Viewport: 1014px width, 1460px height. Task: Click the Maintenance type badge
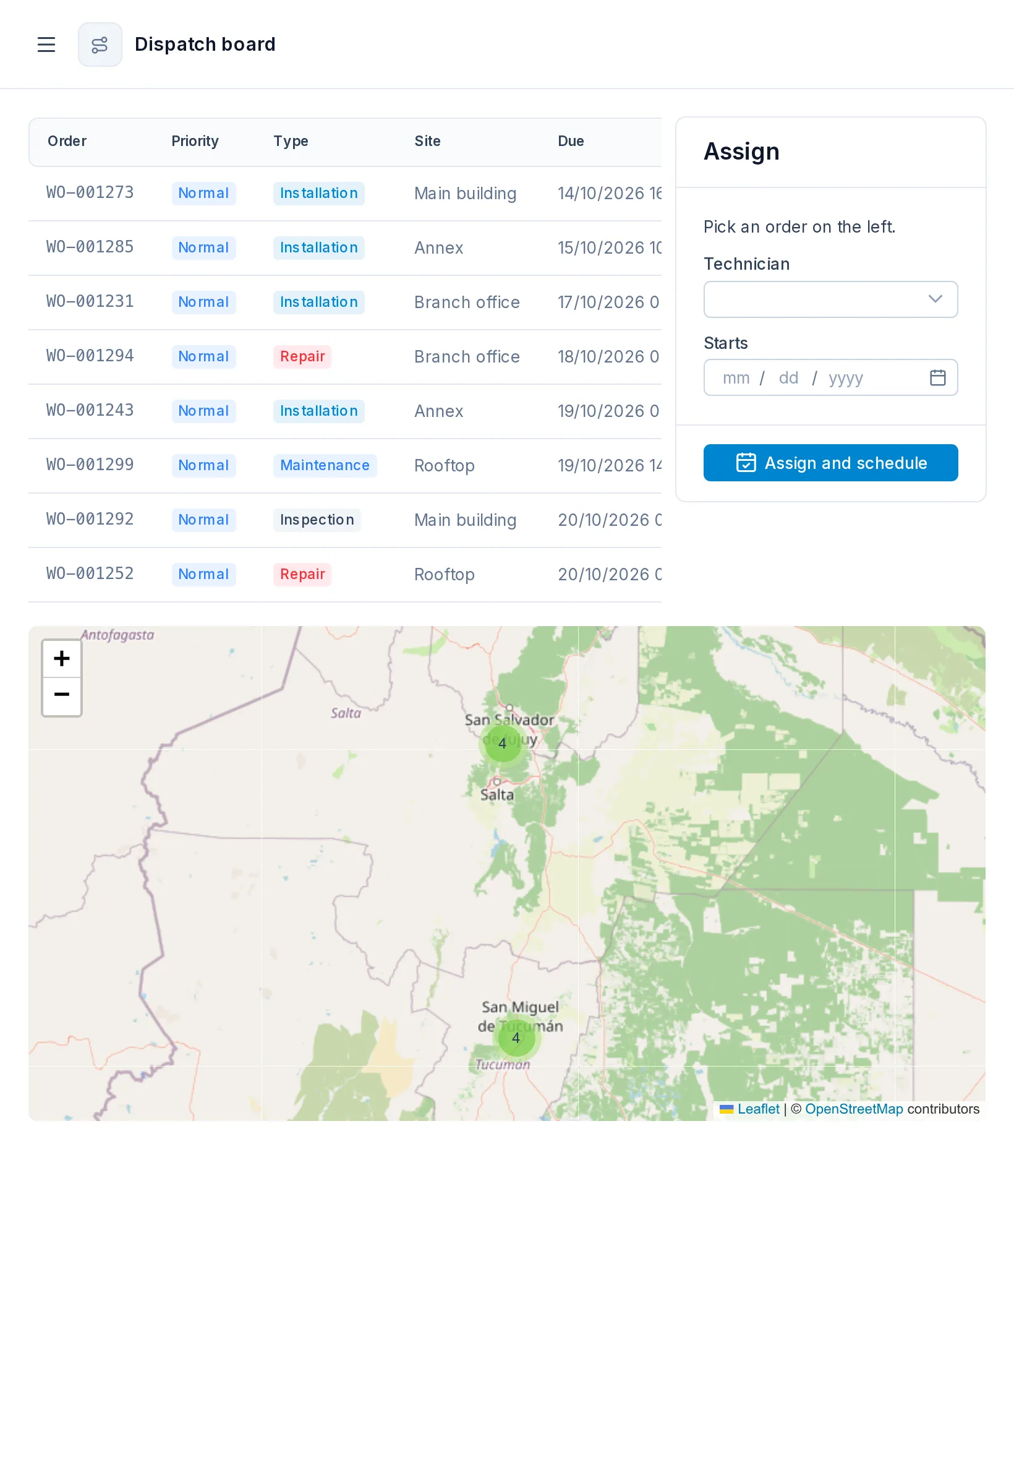click(x=325, y=465)
